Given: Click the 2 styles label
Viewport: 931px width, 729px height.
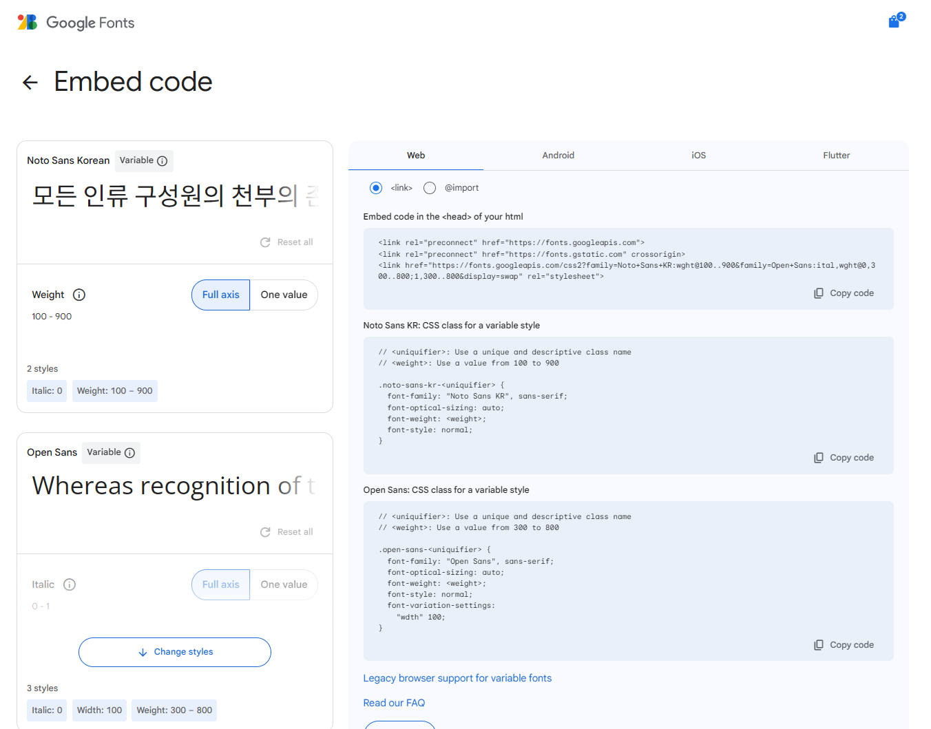Looking at the screenshot, I should [43, 369].
